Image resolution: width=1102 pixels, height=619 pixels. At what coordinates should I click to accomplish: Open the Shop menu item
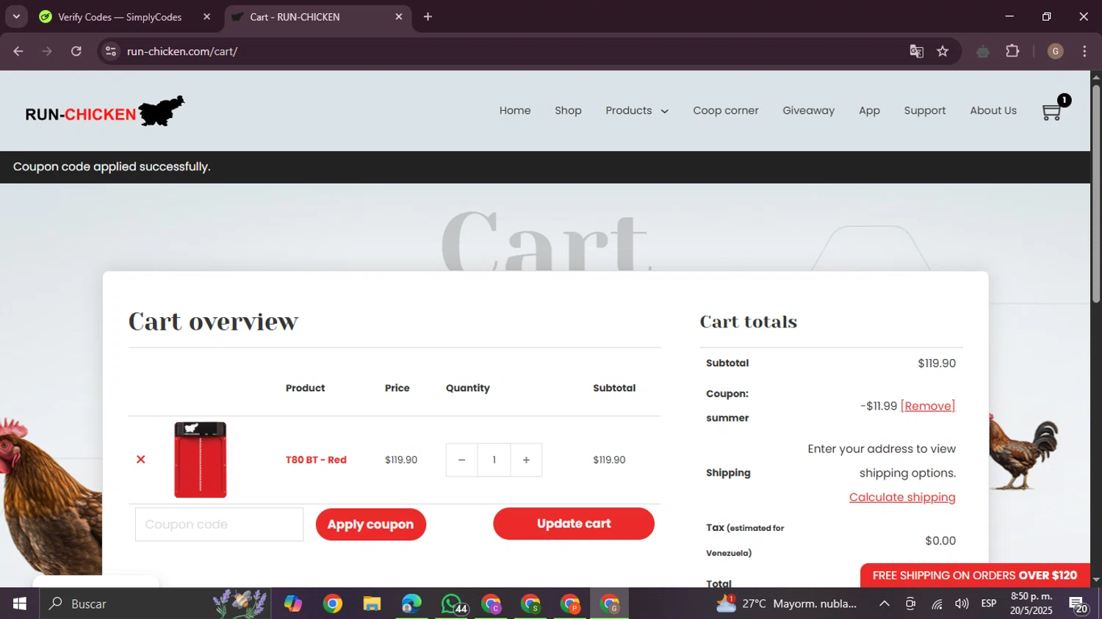[x=568, y=110]
